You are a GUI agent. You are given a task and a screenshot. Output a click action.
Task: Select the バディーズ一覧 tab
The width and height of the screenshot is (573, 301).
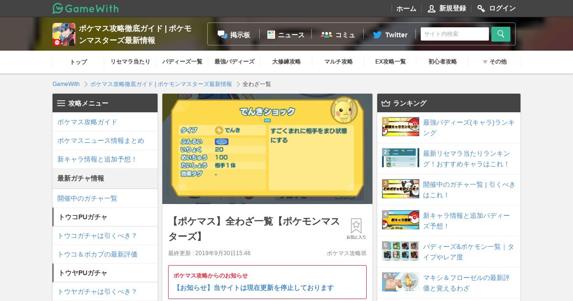(182, 62)
